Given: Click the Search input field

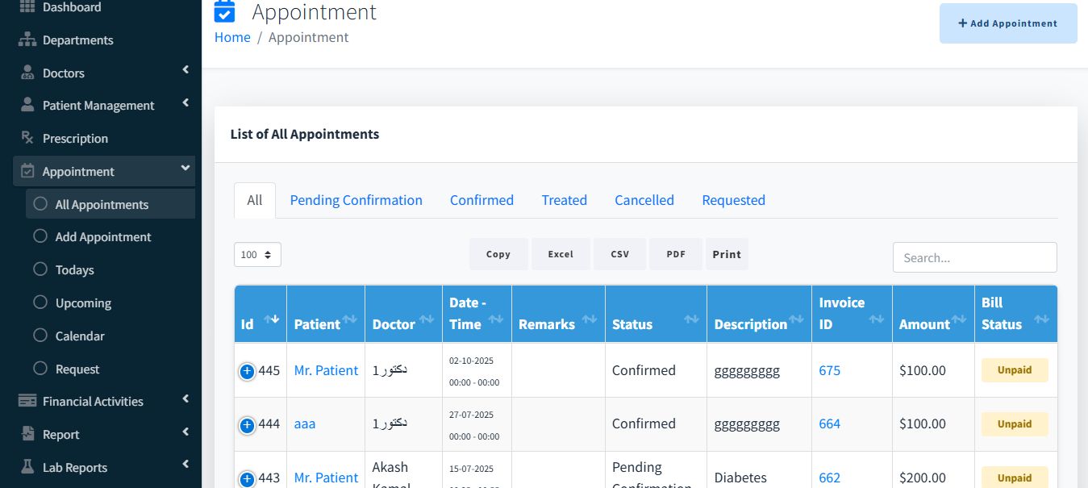Looking at the screenshot, I should click(x=974, y=258).
